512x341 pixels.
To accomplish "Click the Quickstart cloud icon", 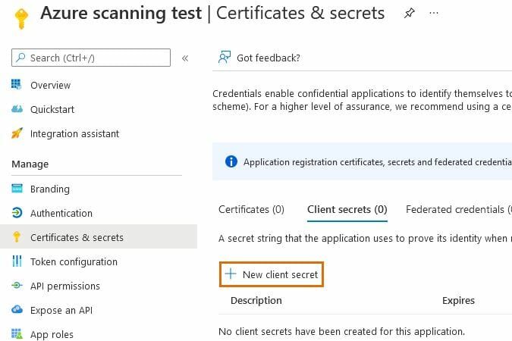I will tap(17, 109).
